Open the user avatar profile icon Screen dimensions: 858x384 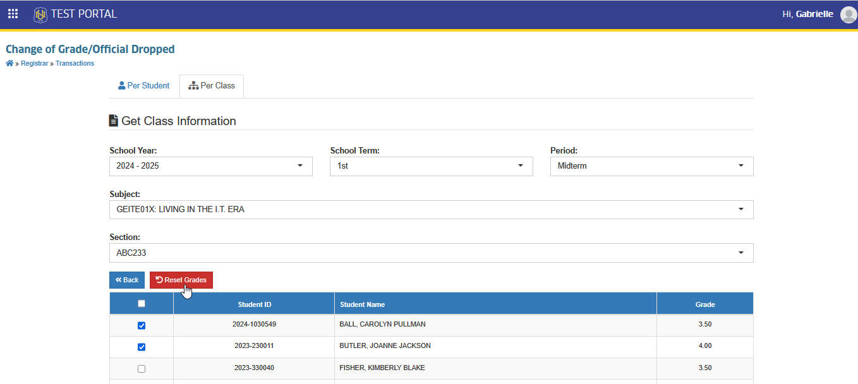(849, 15)
